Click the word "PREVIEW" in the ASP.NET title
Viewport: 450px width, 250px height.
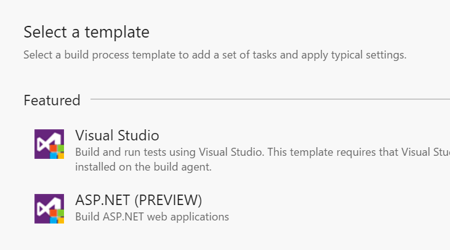168,200
